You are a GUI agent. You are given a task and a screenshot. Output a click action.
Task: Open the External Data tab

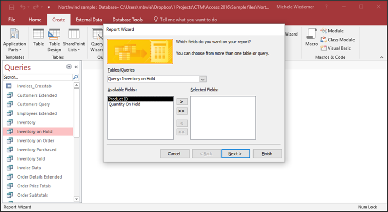89,20
